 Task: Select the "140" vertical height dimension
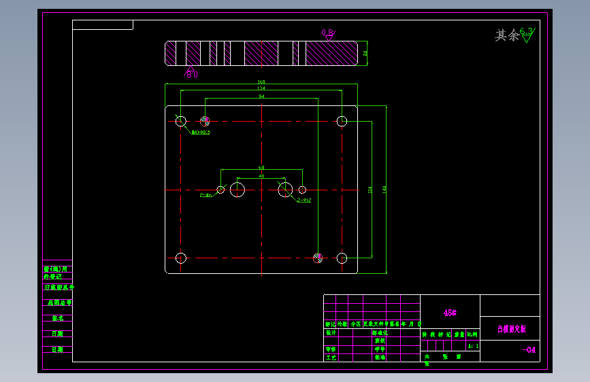[x=384, y=190]
